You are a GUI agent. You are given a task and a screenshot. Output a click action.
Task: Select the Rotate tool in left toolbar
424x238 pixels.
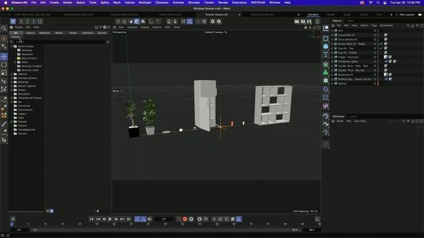point(4,65)
